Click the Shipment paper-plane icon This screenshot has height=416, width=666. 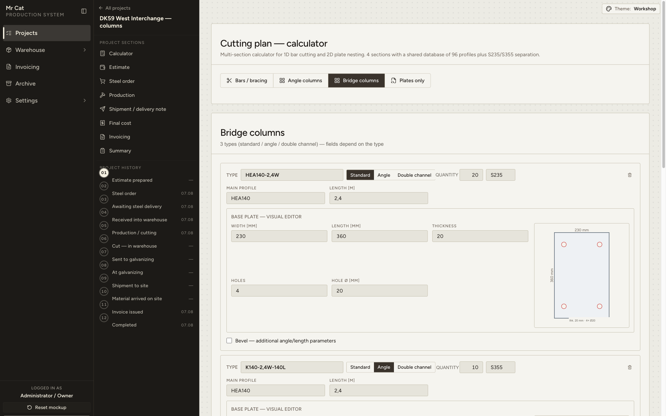(x=103, y=109)
